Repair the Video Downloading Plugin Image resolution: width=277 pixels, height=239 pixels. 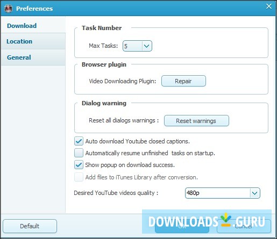click(x=183, y=81)
